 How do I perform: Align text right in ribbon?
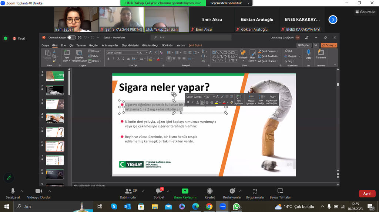pyautogui.click(x=179, y=59)
